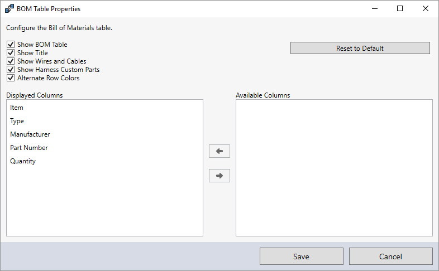Select the Part Number column entry

tap(104, 148)
